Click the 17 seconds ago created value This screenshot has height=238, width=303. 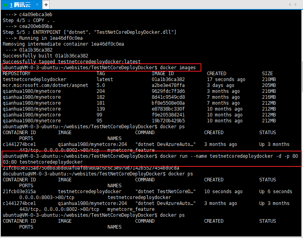click(x=226, y=79)
